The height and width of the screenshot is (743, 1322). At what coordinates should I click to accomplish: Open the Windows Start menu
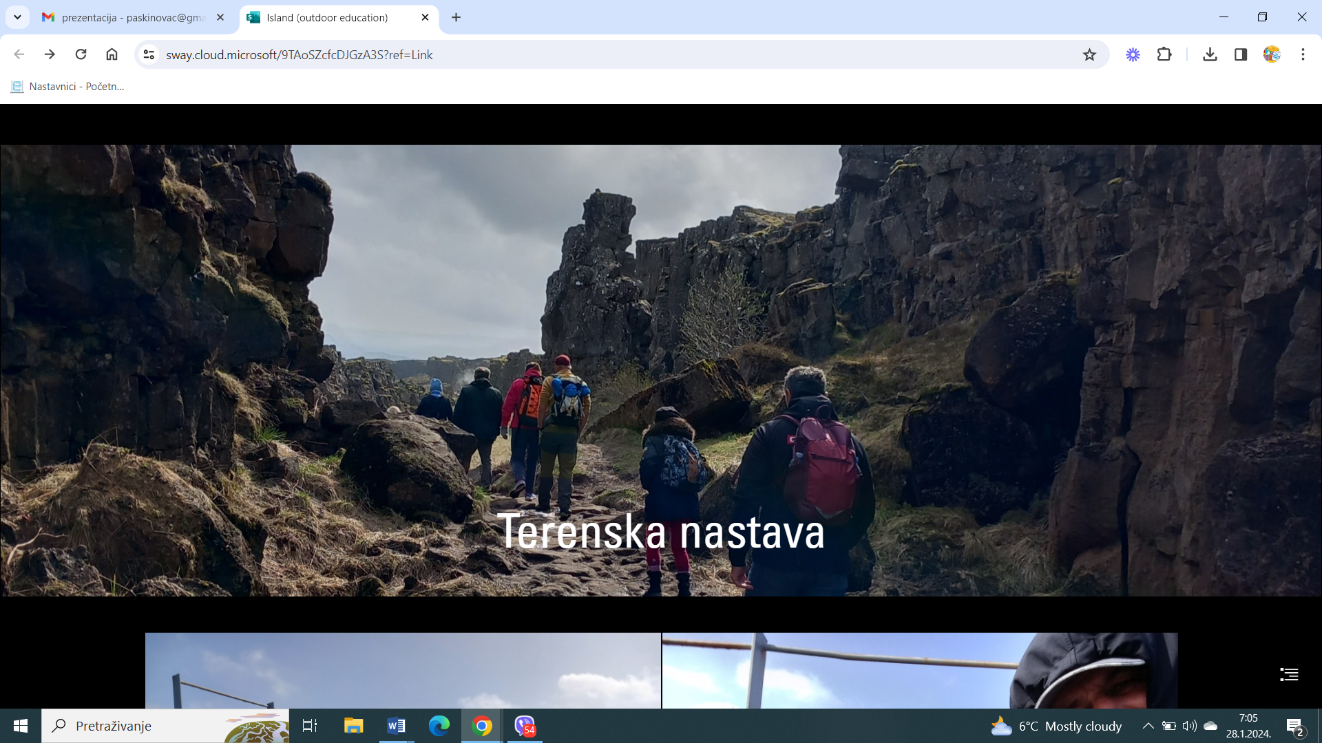21,726
